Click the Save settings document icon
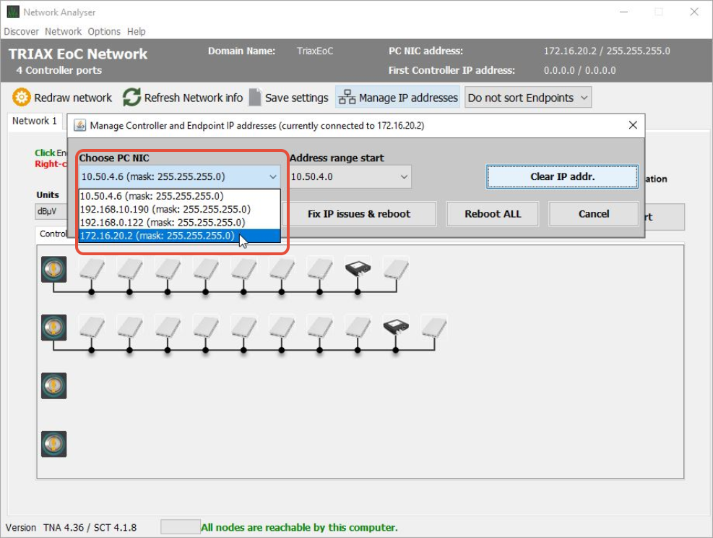Image resolution: width=713 pixels, height=538 pixels. pyautogui.click(x=255, y=98)
